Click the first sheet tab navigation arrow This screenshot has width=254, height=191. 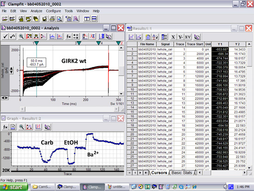(129, 173)
